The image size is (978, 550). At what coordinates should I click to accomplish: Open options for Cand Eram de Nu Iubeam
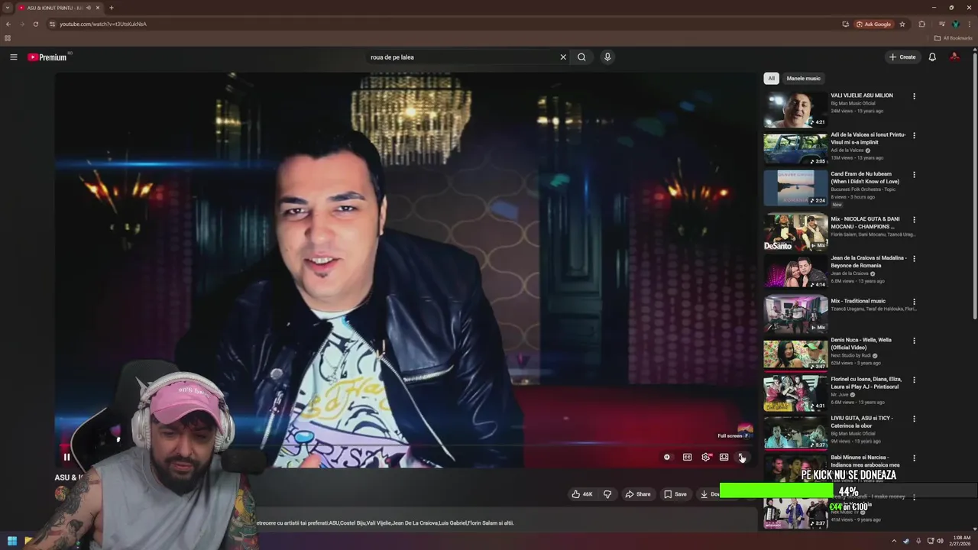[x=914, y=174]
